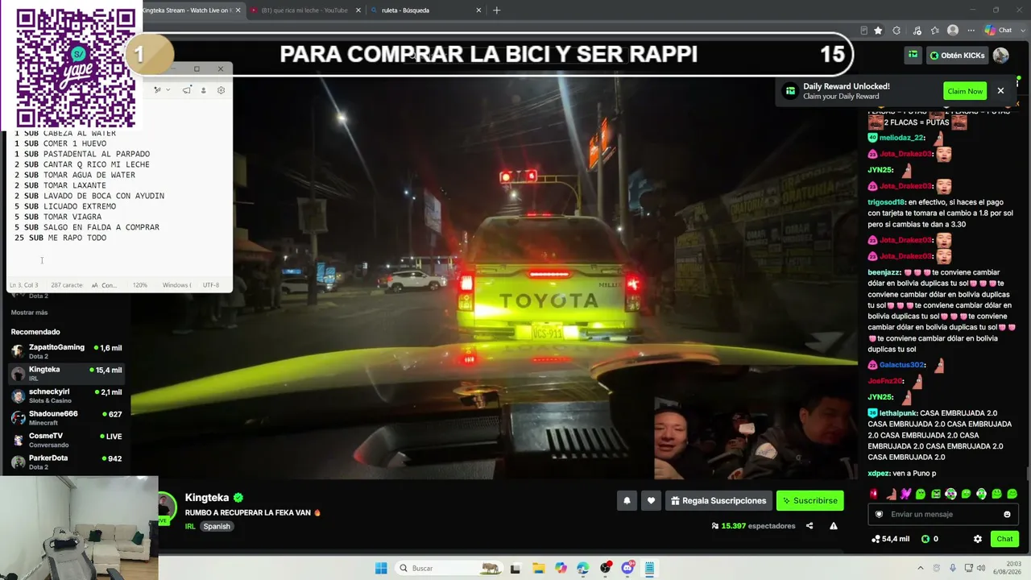Click the IRL category link under the title
Image resolution: width=1031 pixels, height=580 pixels.
(x=190, y=526)
